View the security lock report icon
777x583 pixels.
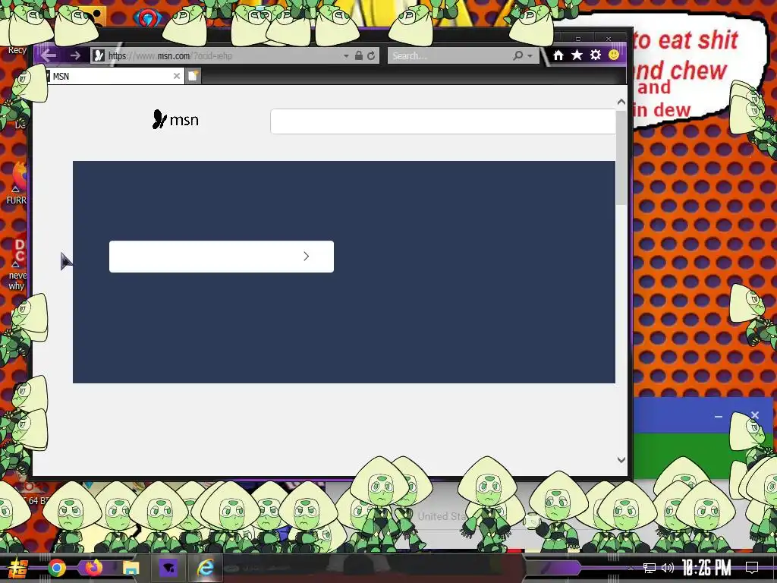[359, 55]
